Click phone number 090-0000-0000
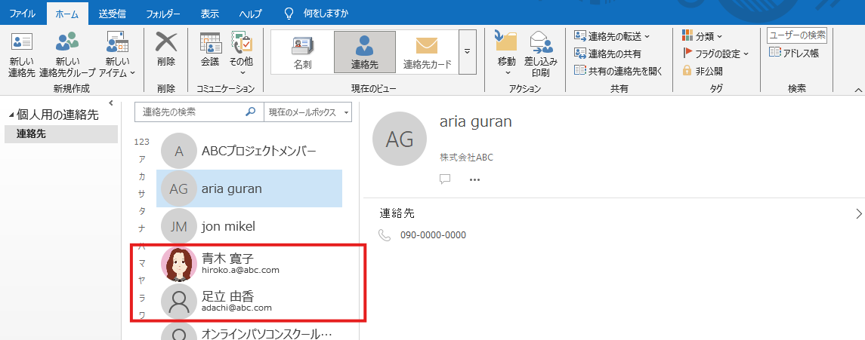Screen dimensions: 865x340 point(433,235)
